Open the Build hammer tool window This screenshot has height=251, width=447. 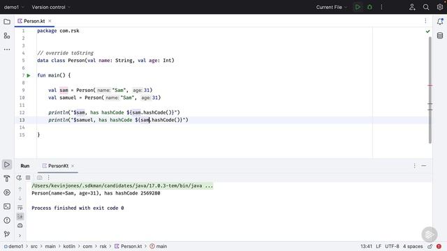(x=7, y=178)
